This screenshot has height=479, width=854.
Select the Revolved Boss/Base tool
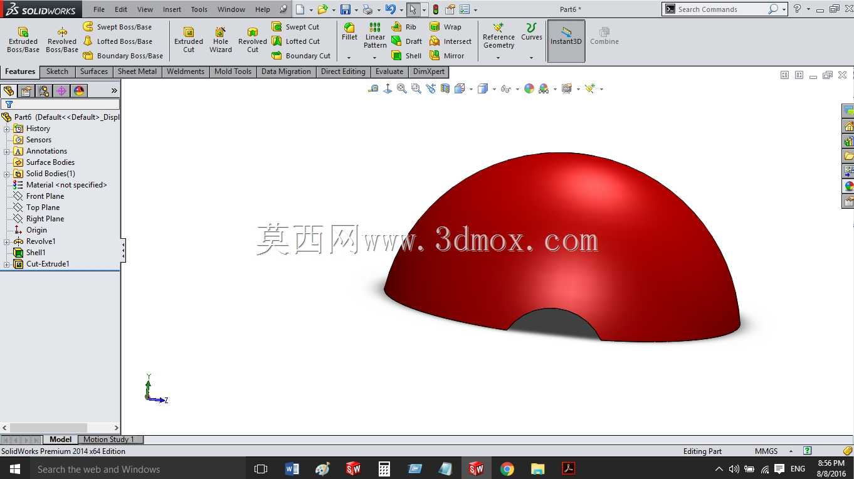[62, 40]
